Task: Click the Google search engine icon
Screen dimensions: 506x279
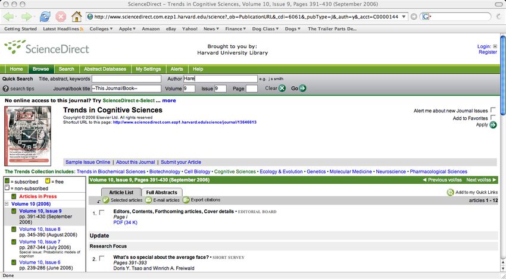Action: 426,17
